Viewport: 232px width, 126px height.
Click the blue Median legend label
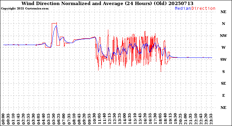pos(183,8)
